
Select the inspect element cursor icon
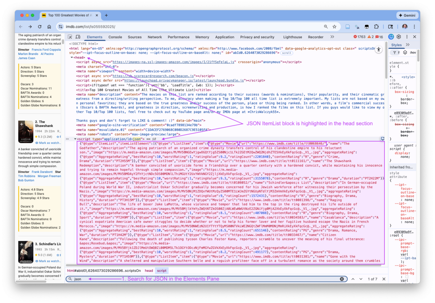[x=70, y=37]
